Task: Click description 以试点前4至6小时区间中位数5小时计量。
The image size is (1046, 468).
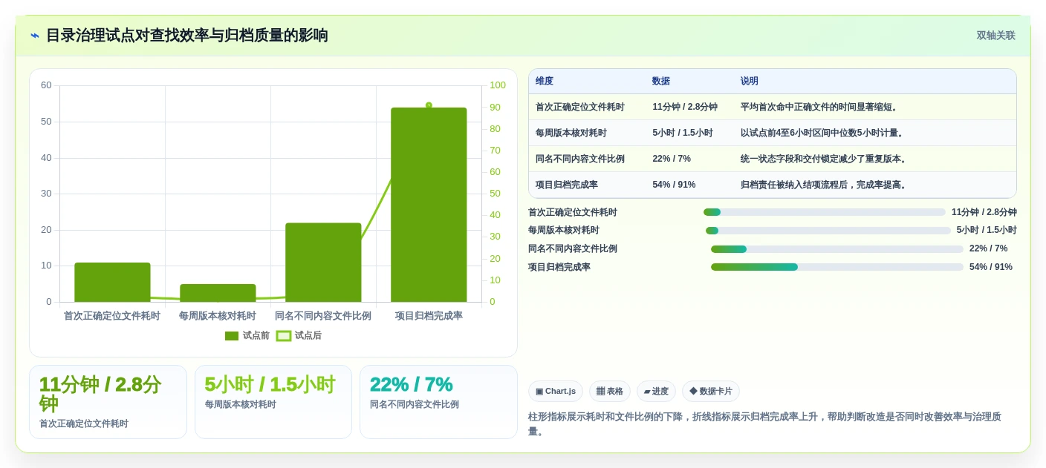Action: pyautogui.click(x=822, y=133)
